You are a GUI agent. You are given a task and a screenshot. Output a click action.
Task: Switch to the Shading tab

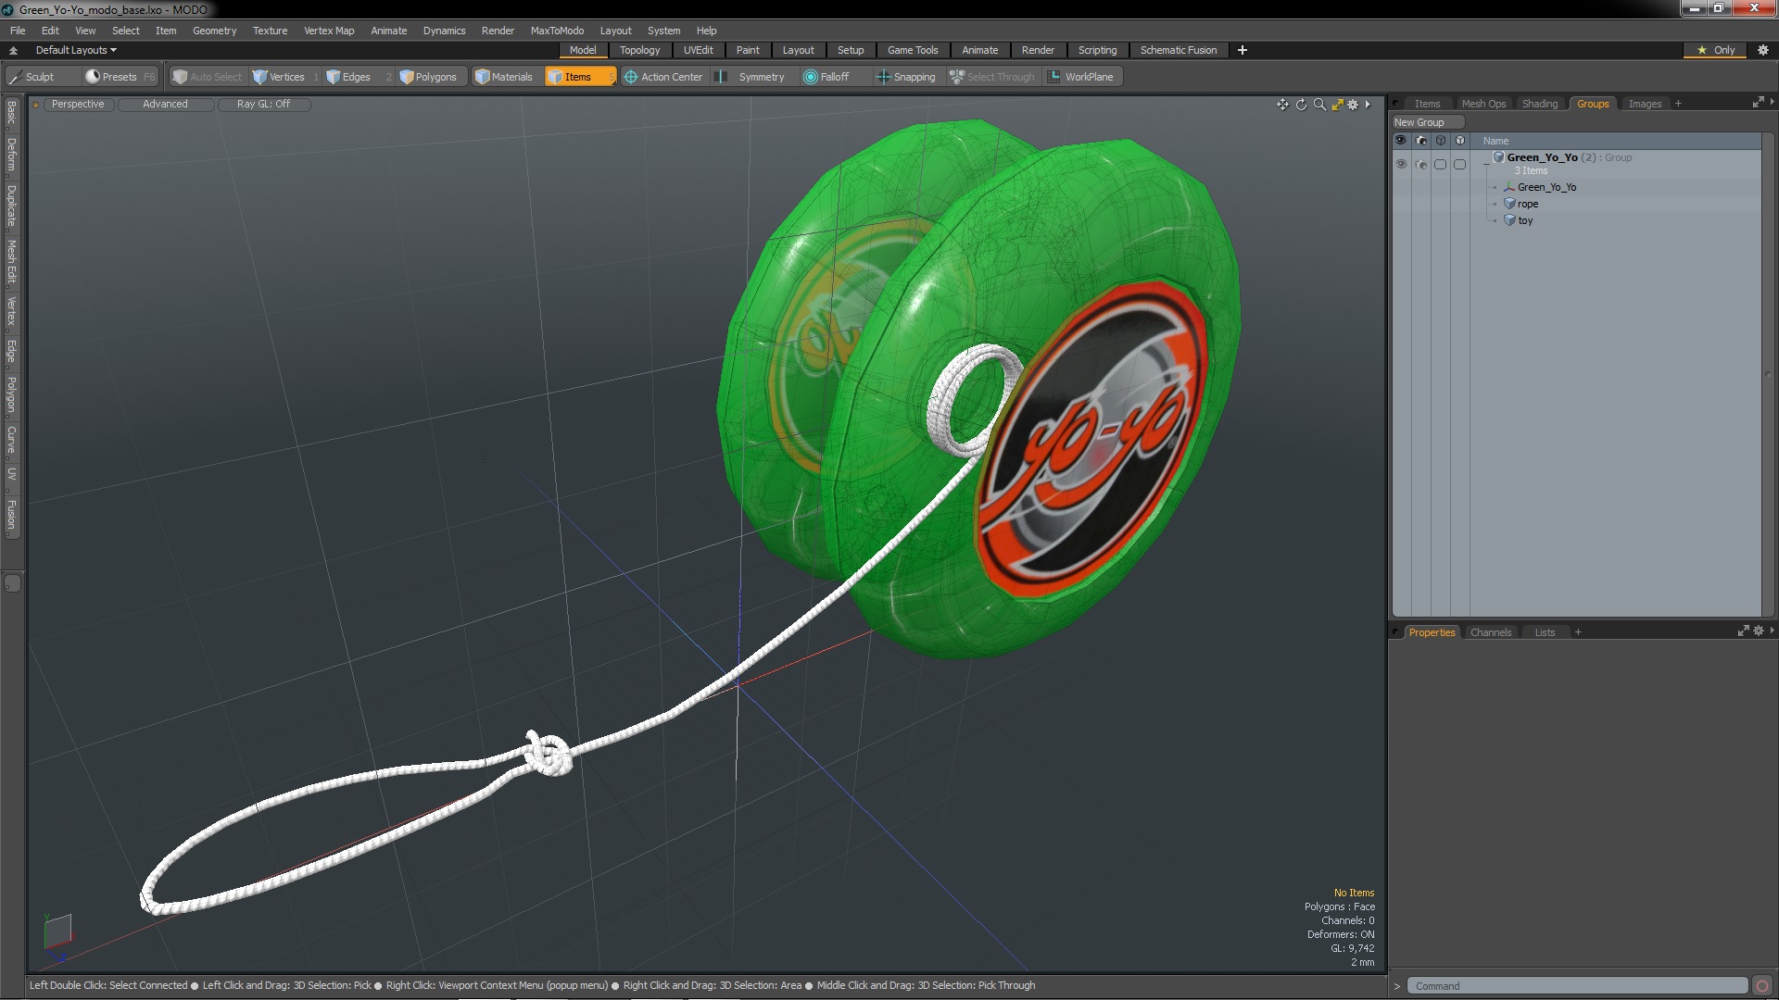(x=1539, y=104)
